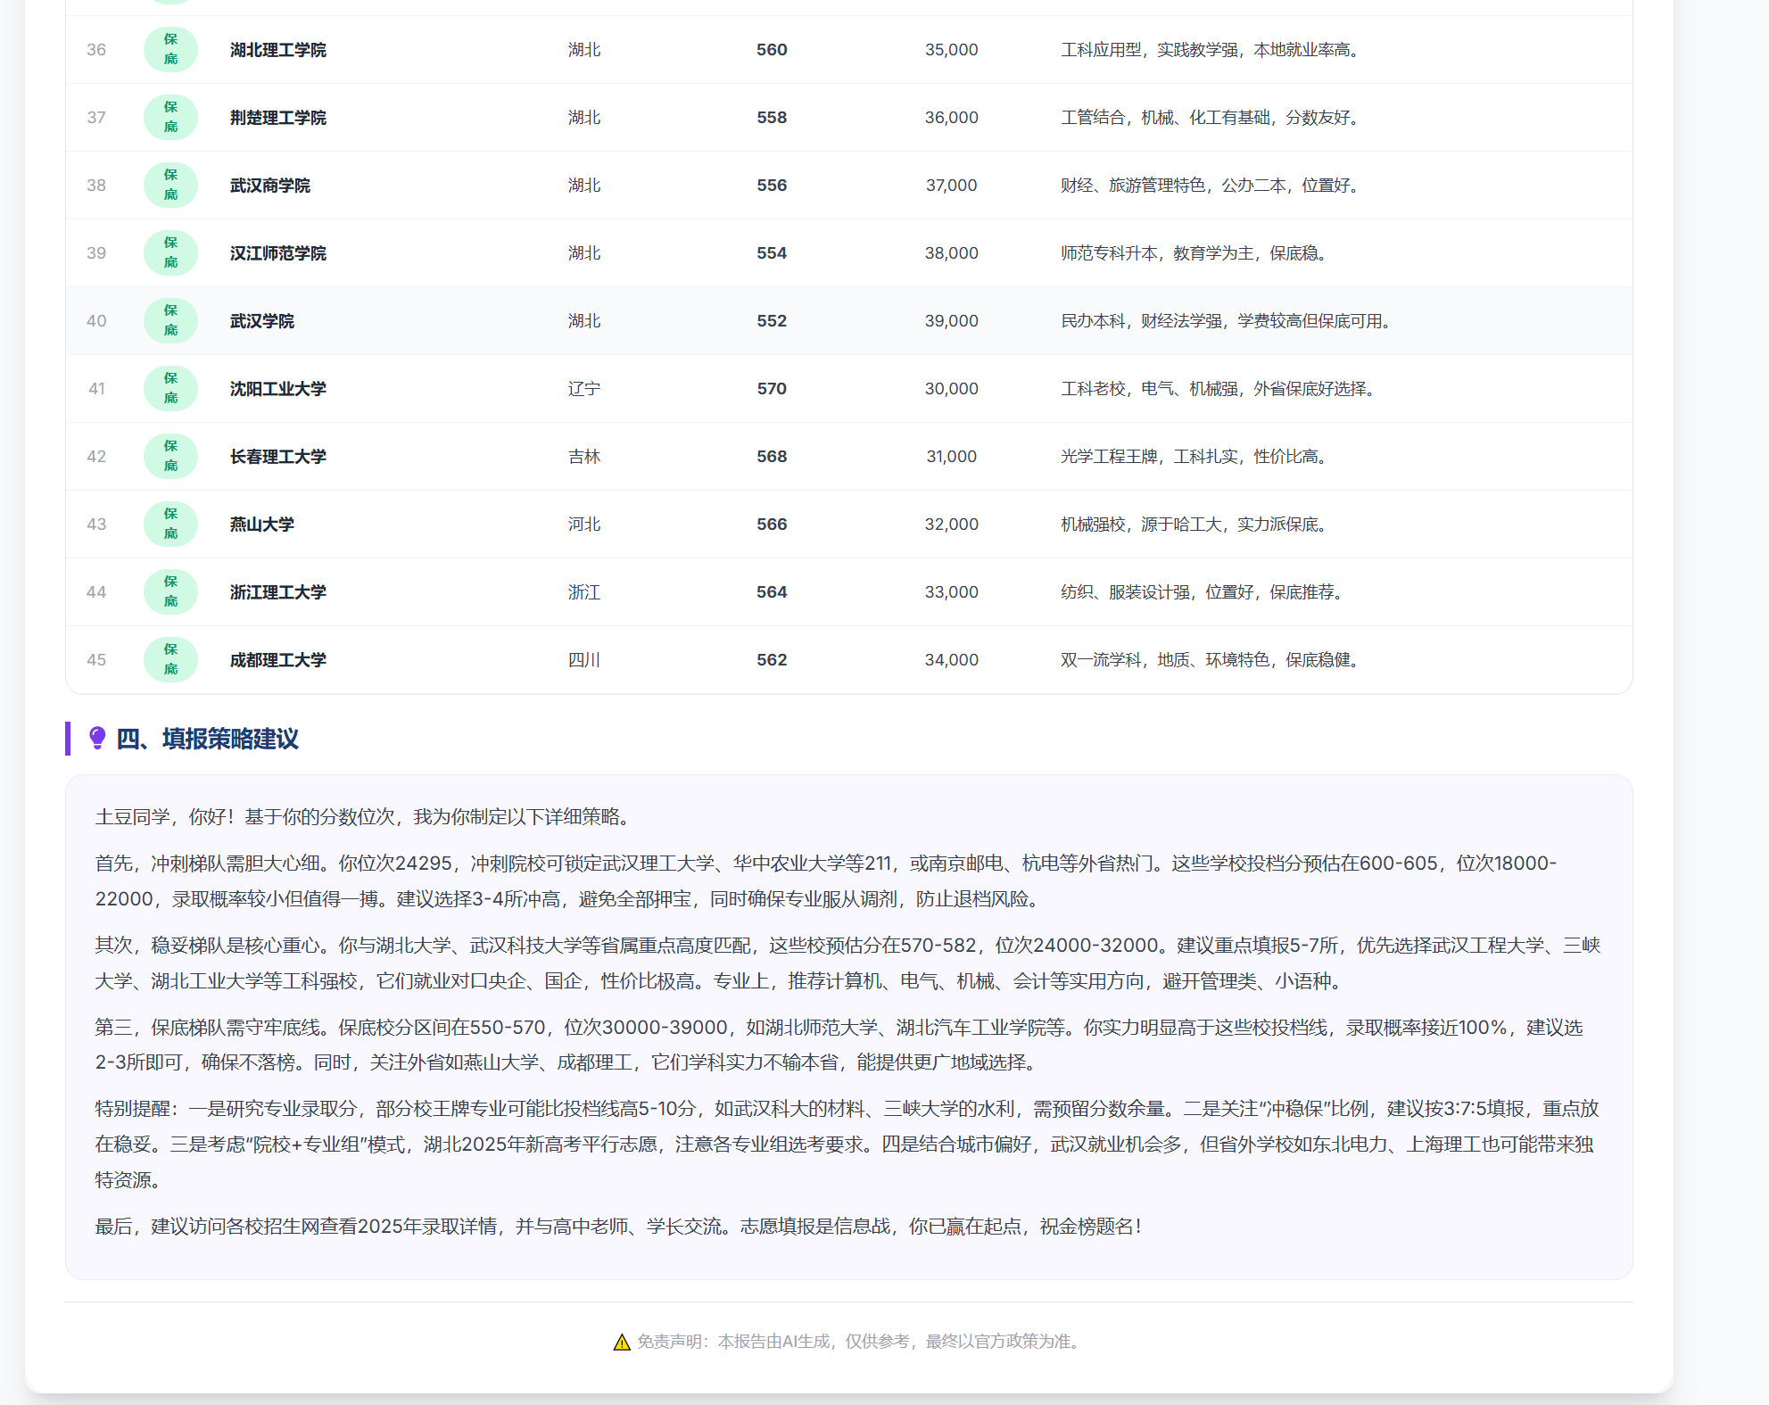Screen dimensions: 1769x1405
Task: Click the 保底 badge for 沈阳工业大学
Action: (170, 389)
